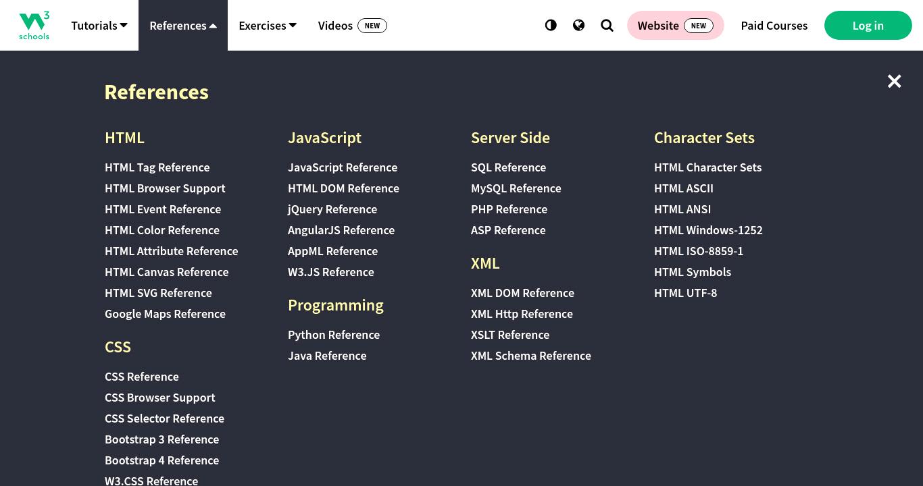Open W3.CSS Reference
The width and height of the screenshot is (923, 486).
(151, 481)
